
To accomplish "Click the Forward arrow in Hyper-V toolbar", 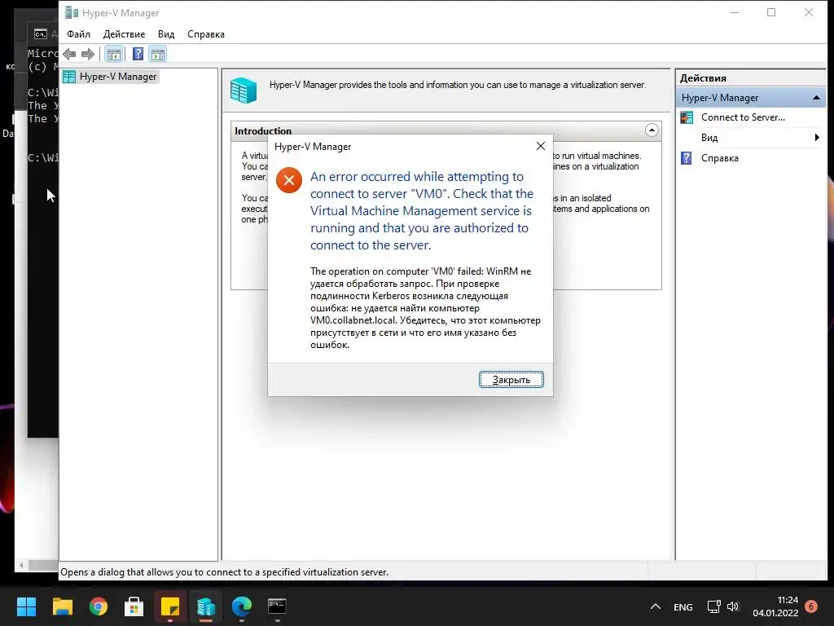I will tap(88, 54).
